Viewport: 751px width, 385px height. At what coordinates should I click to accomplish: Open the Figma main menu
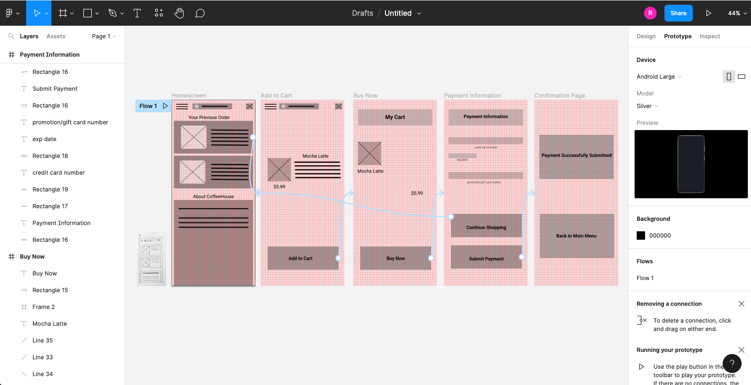pos(13,13)
